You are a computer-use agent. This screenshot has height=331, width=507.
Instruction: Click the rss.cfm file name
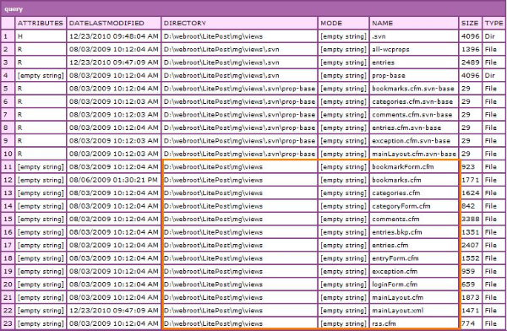[384, 323]
